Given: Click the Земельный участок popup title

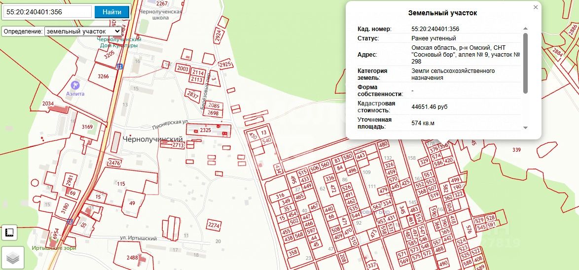Looking at the screenshot, I should [442, 13].
